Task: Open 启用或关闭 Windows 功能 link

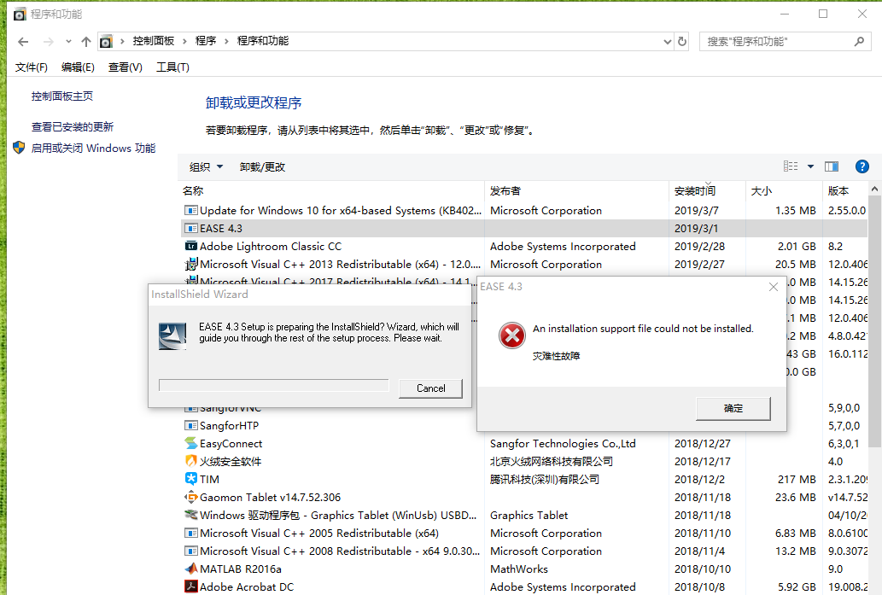Action: coord(93,148)
